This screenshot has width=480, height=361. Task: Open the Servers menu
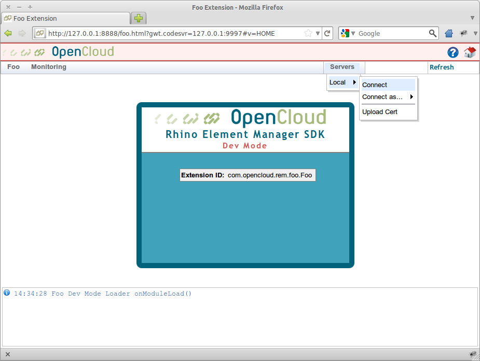tap(342, 67)
